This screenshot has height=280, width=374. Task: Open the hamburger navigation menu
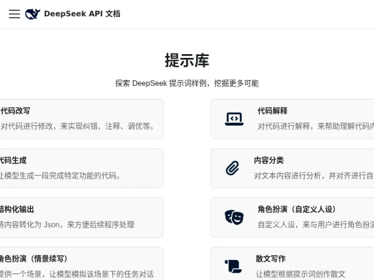pos(14,14)
